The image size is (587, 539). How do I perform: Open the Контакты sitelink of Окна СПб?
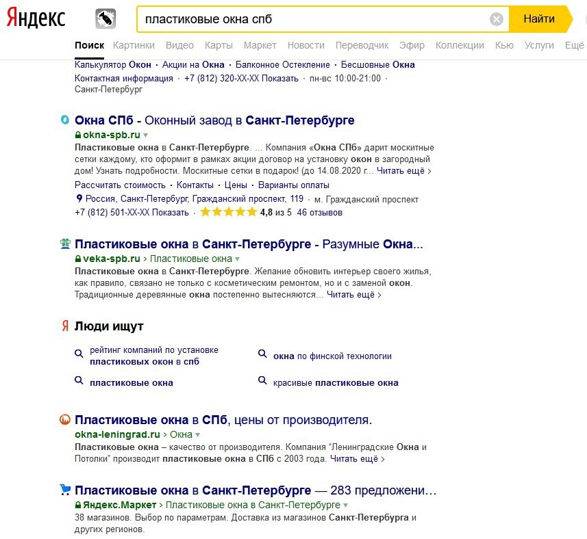click(195, 185)
